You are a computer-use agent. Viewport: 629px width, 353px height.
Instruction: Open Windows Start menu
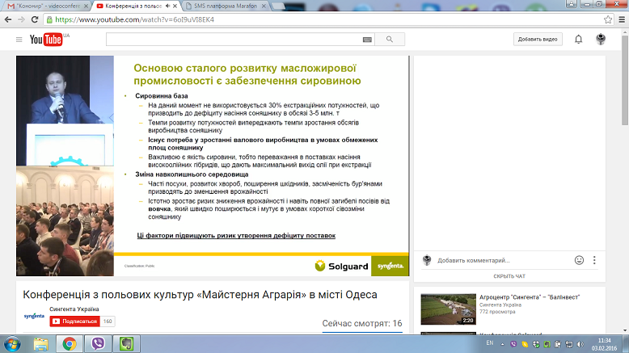12,344
